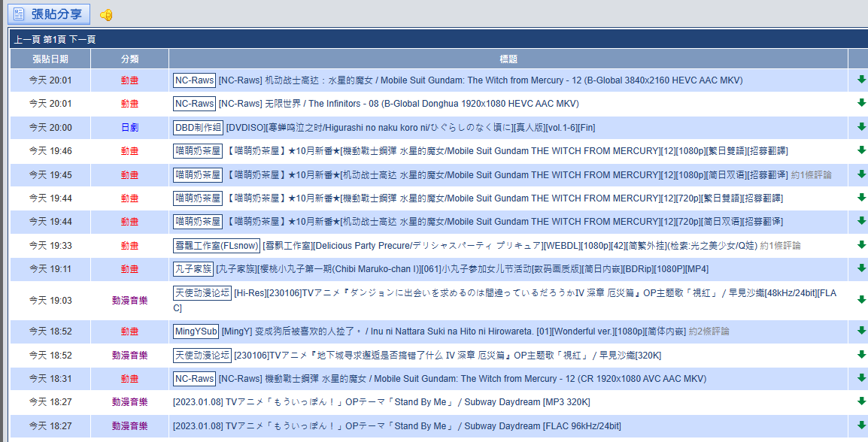This screenshot has height=442, width=868.
Task: Click 動漫音樂 category in Stand By Me MP3 row
Action: click(129, 401)
